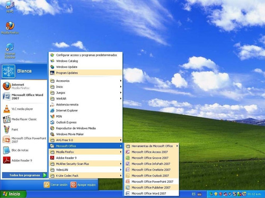Open Configurar acceso y programas predeterminados
The height and width of the screenshot is (198, 265).
pos(85,55)
